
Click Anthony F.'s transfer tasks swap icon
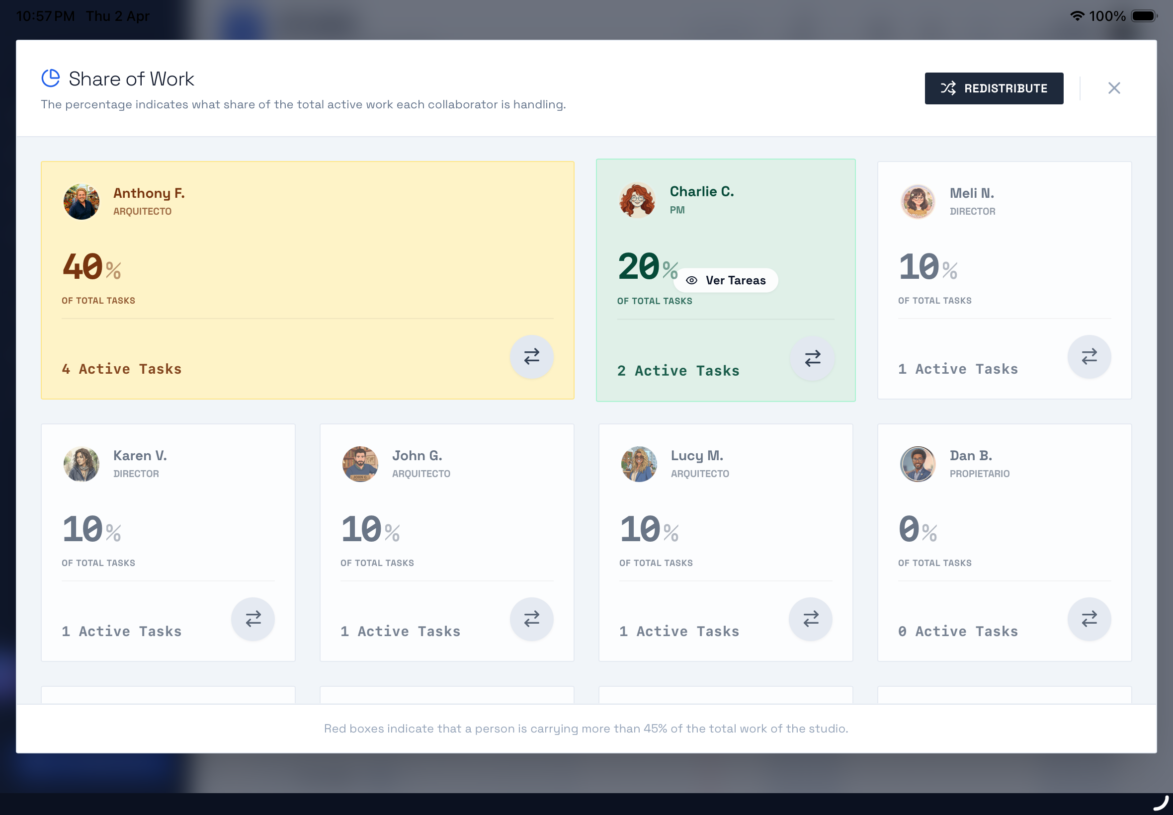point(532,356)
